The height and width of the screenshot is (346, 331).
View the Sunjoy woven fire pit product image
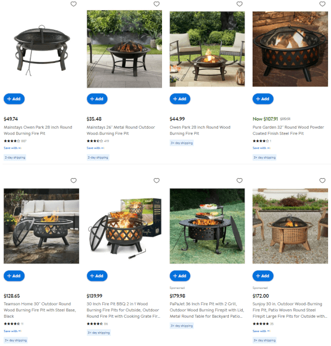point(290,226)
